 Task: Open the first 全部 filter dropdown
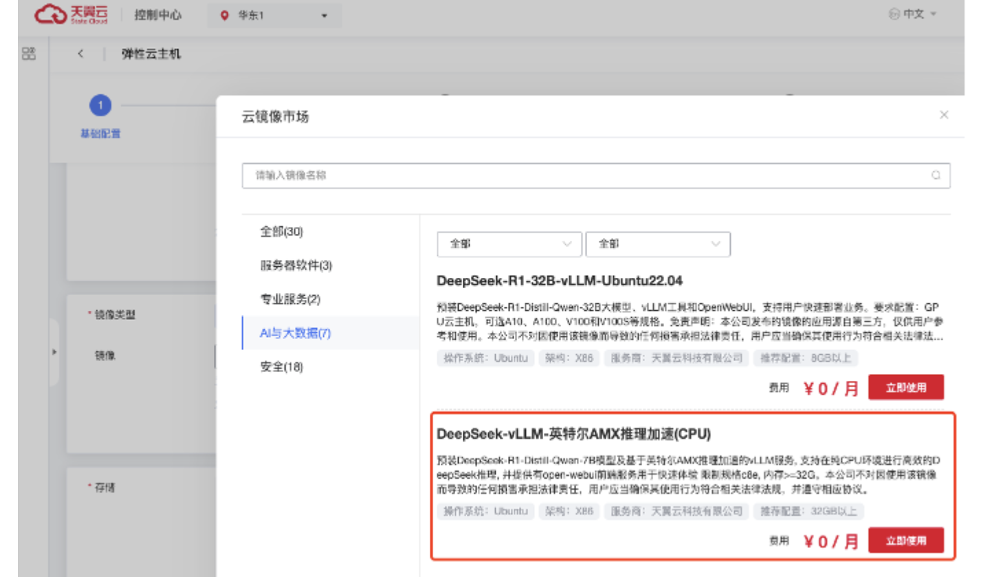[x=509, y=244]
